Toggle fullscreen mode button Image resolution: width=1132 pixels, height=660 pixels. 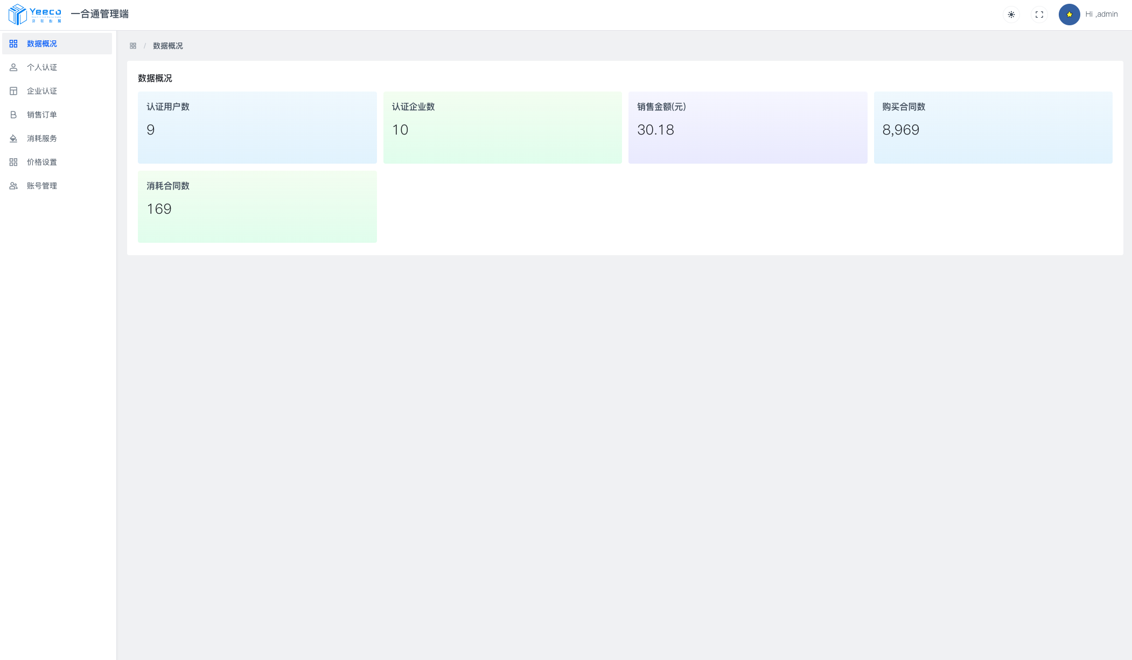[1039, 15]
